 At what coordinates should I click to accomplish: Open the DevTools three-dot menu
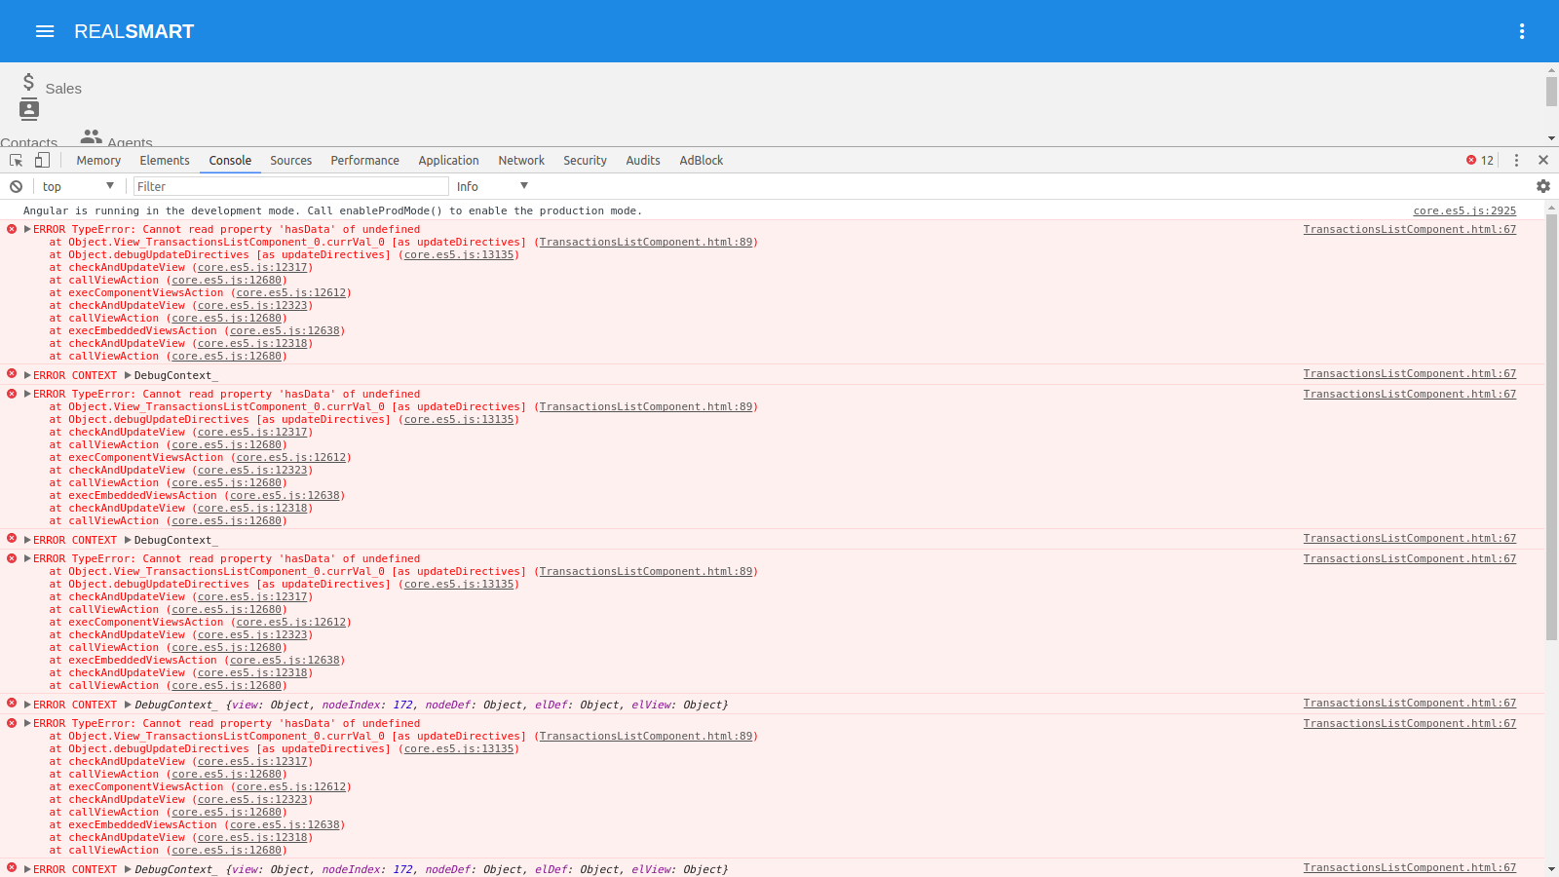pyautogui.click(x=1517, y=160)
